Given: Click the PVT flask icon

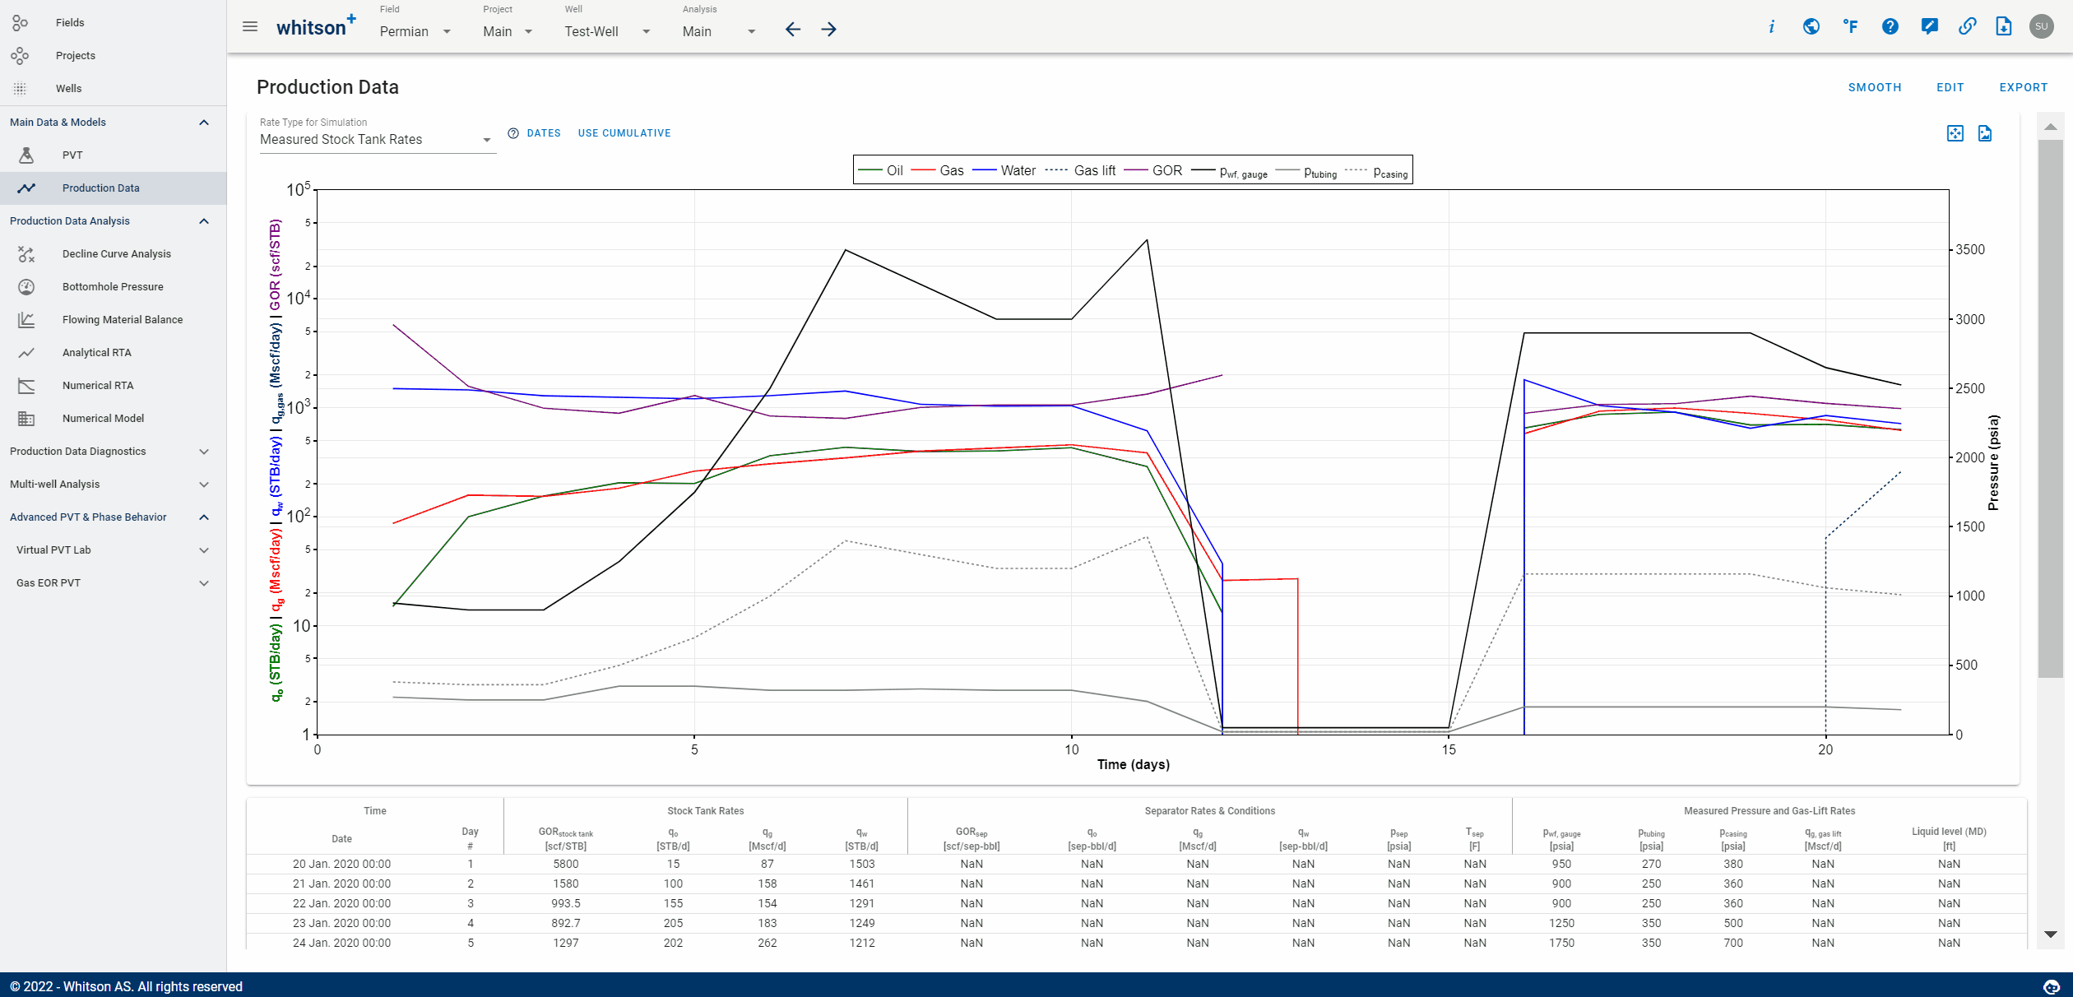Looking at the screenshot, I should click(x=26, y=155).
